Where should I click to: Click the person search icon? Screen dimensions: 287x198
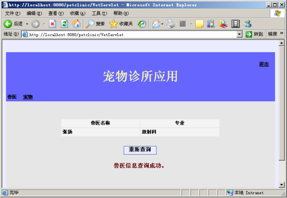pyautogui.click(x=223, y=24)
